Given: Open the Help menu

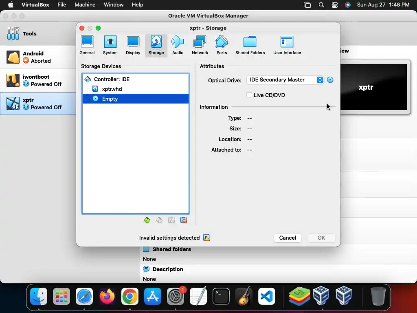Looking at the screenshot, I should point(138,5).
